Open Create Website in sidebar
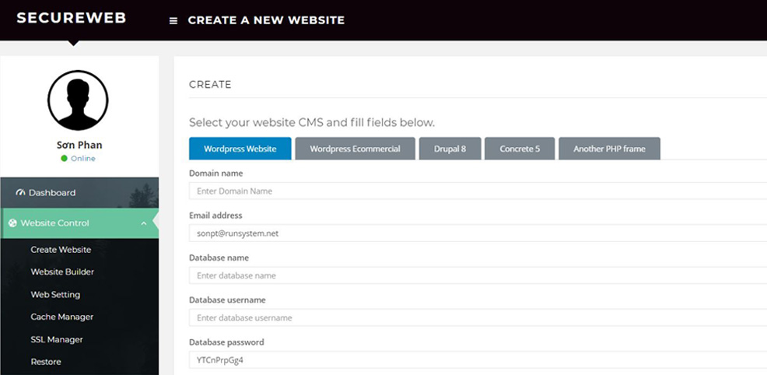The height and width of the screenshot is (375, 767). [61, 250]
